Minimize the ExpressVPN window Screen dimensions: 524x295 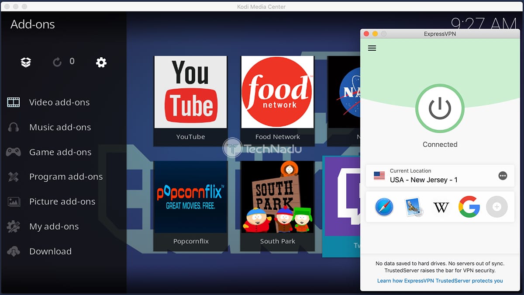coord(375,34)
